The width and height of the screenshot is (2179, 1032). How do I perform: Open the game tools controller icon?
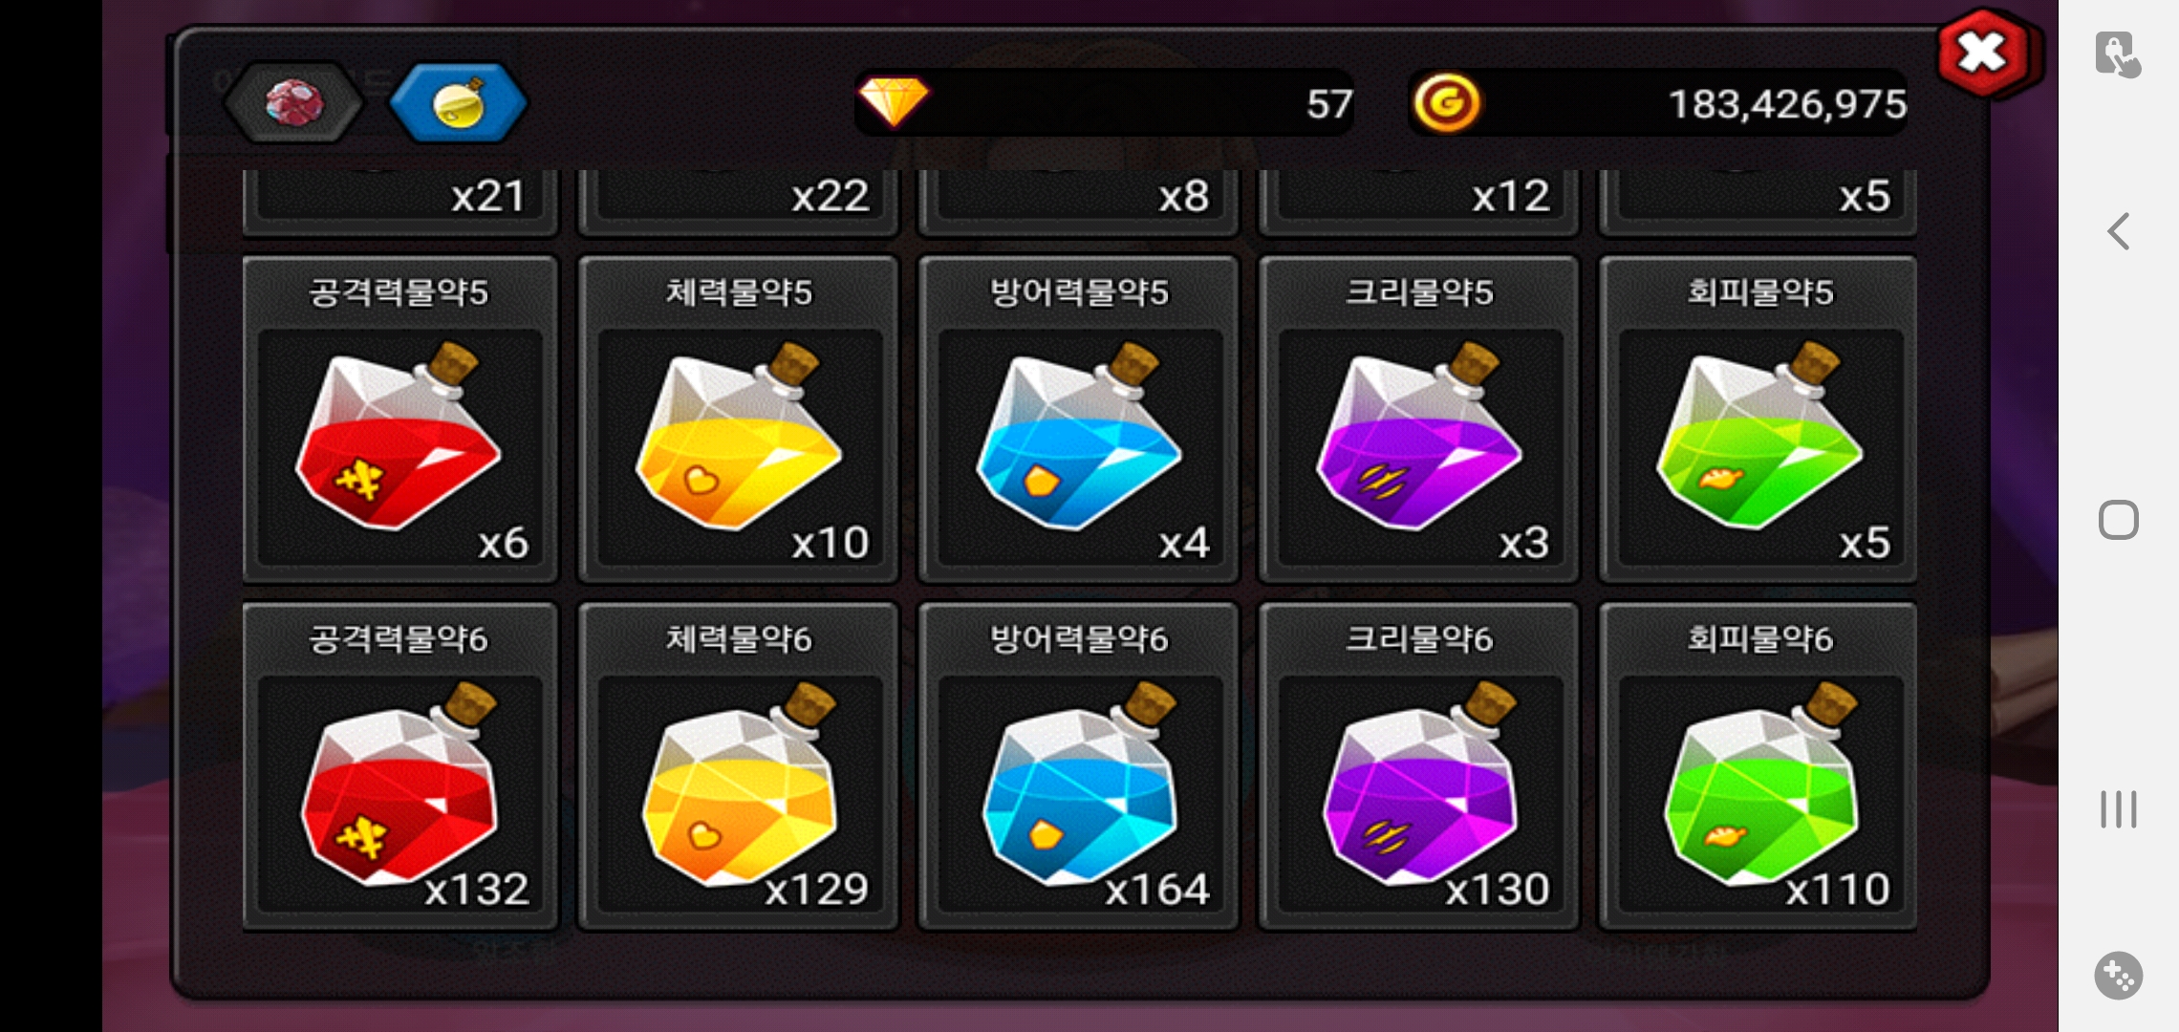(2119, 976)
